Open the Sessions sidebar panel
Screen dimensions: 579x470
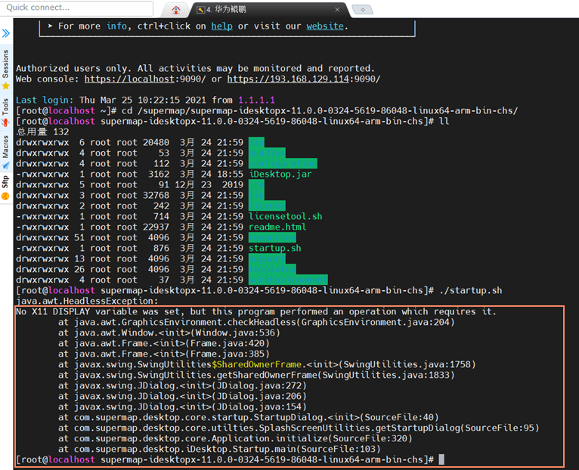click(6, 64)
